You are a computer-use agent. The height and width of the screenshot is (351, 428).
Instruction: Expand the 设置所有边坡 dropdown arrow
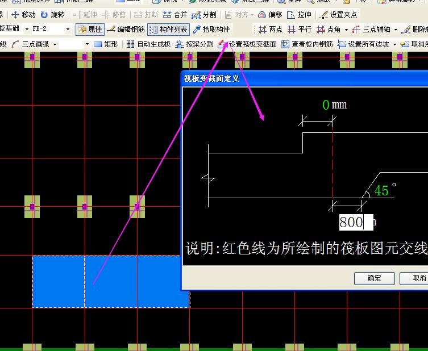[394, 44]
